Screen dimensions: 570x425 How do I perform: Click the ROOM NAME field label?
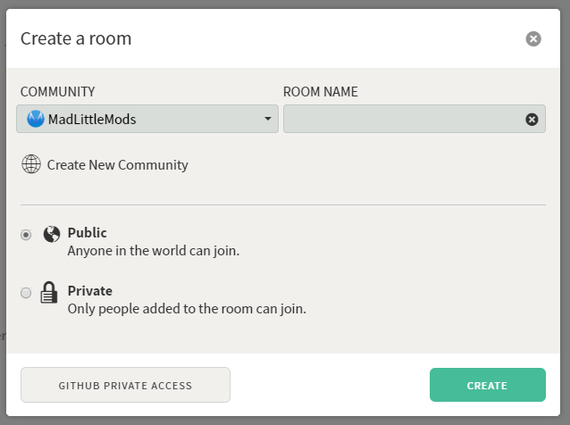pyautogui.click(x=321, y=92)
